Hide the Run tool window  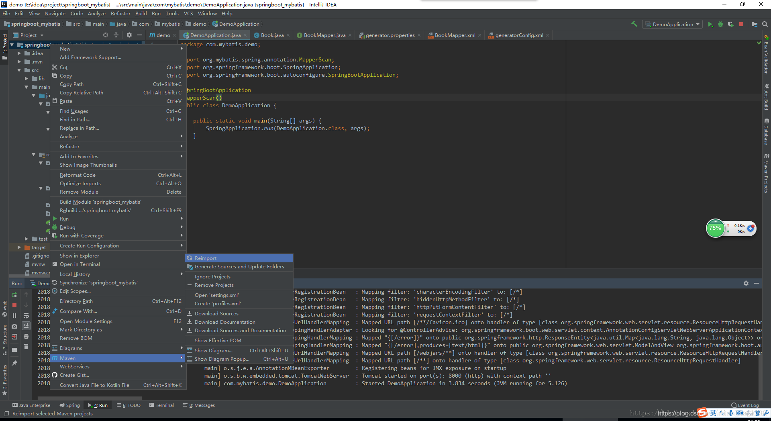point(757,283)
